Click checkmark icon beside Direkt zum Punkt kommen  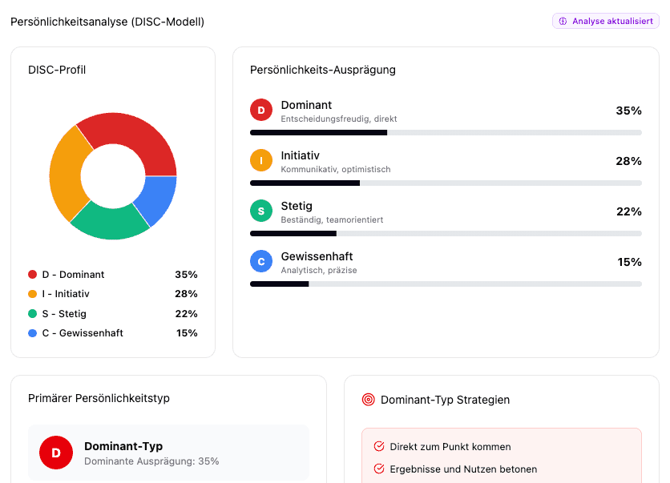click(x=379, y=447)
